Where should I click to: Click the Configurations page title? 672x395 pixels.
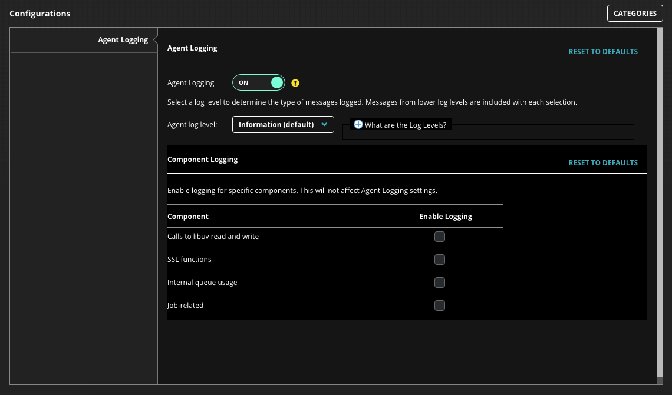coord(40,14)
